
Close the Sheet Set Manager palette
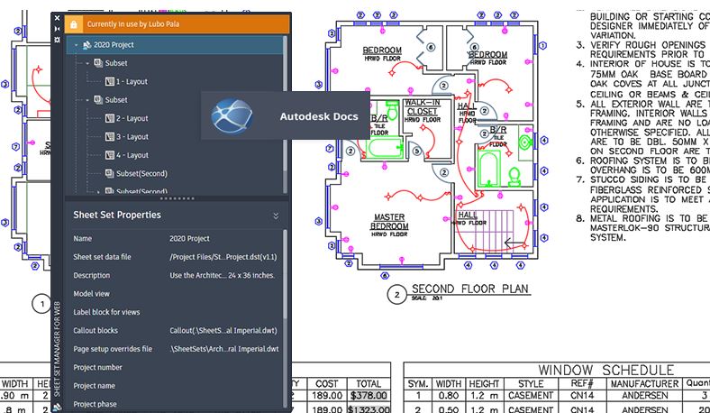point(58,17)
